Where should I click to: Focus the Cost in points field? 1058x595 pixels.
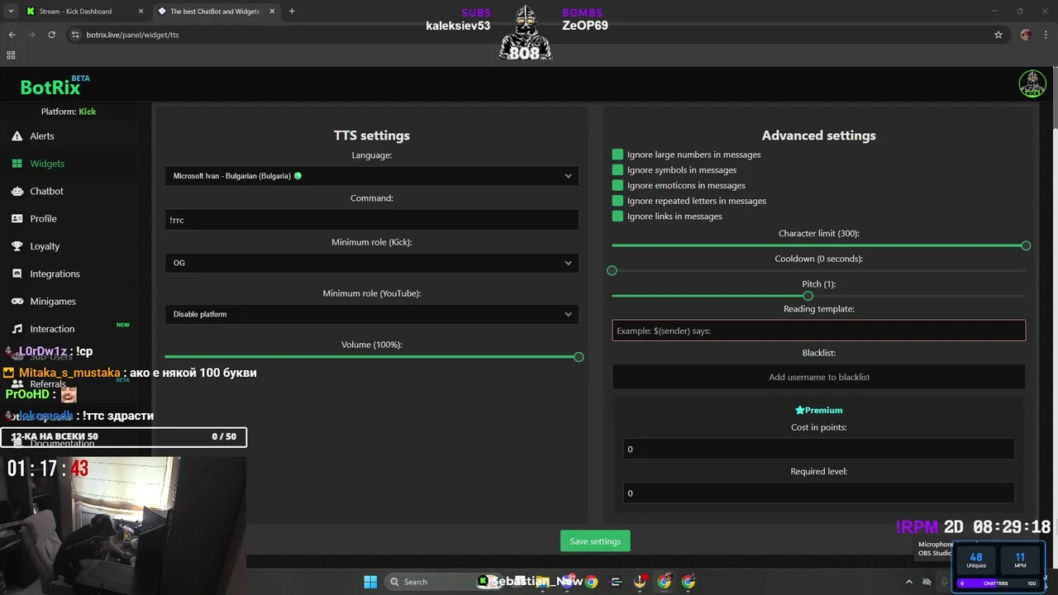point(818,449)
